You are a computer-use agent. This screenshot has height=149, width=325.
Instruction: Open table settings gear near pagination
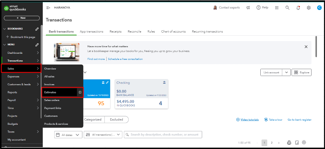(x=304, y=142)
